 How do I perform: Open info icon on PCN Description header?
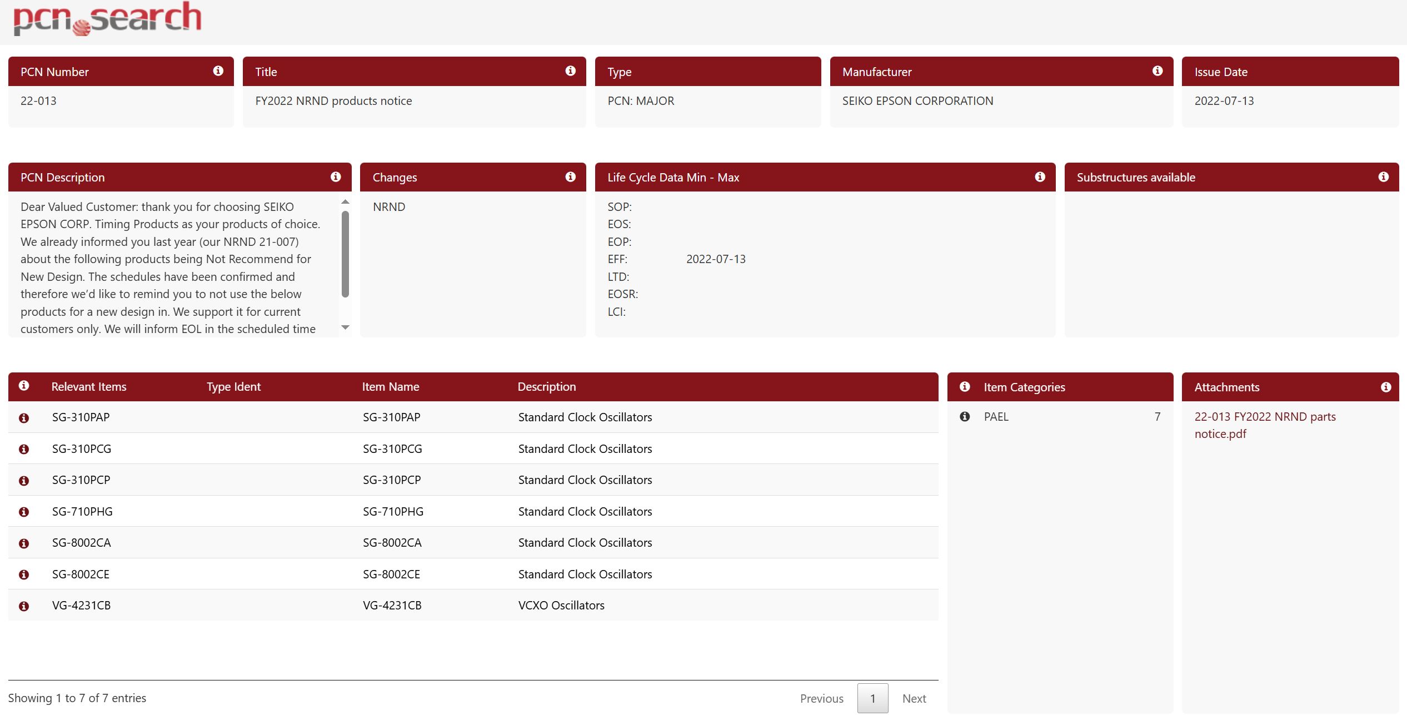click(335, 177)
